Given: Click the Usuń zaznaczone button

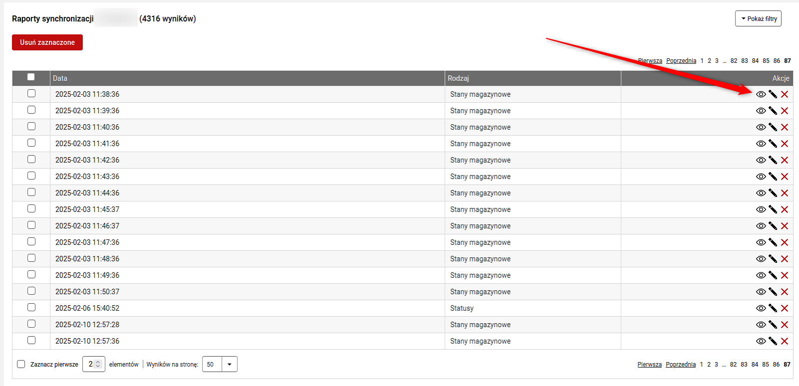Looking at the screenshot, I should tap(47, 42).
